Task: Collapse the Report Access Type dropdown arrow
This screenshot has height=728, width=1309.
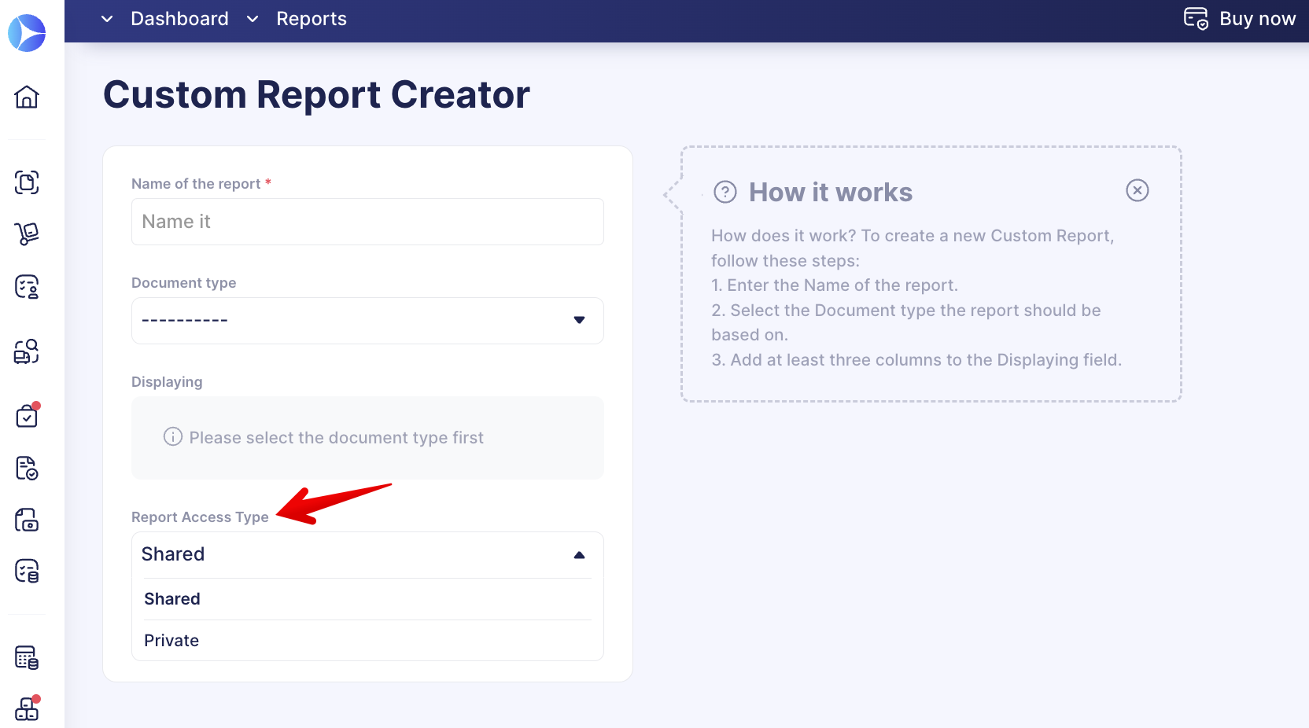Action: pos(580,555)
